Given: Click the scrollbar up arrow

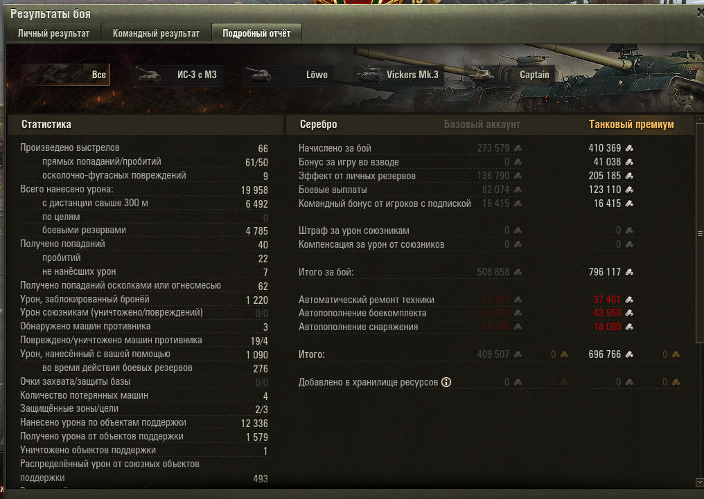Looking at the screenshot, I should coord(700,119).
